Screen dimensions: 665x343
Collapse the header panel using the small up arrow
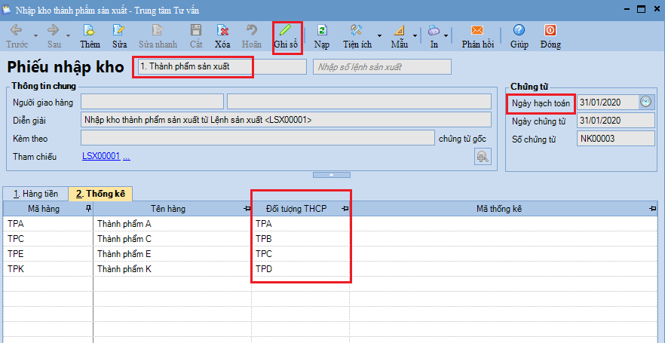(332, 175)
